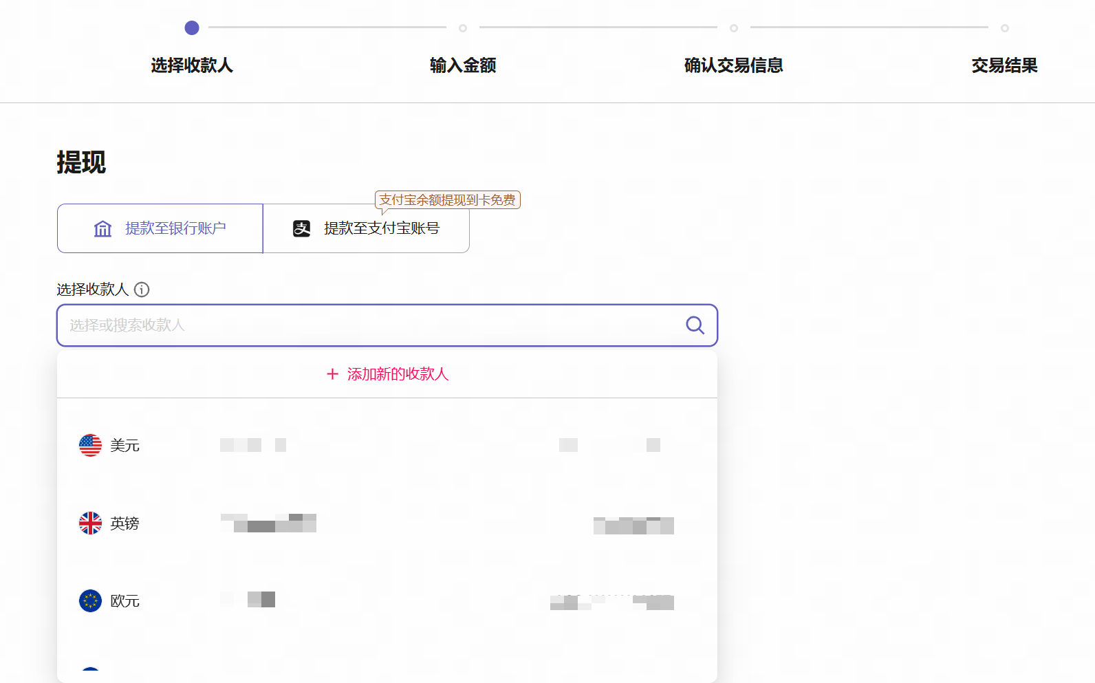This screenshot has width=1095, height=683.
Task: Click the 选择收款人 step indicator dot
Action: tap(192, 28)
